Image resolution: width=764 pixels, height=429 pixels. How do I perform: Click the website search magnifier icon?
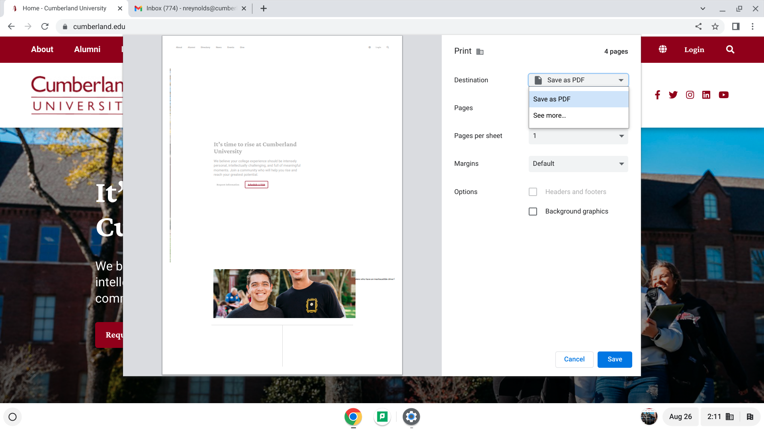point(730,50)
